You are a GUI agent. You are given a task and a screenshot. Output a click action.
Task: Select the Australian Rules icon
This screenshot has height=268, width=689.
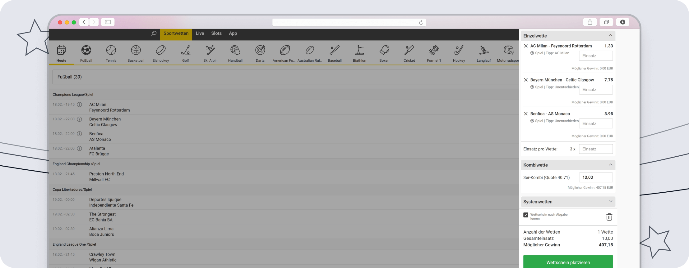tap(310, 50)
